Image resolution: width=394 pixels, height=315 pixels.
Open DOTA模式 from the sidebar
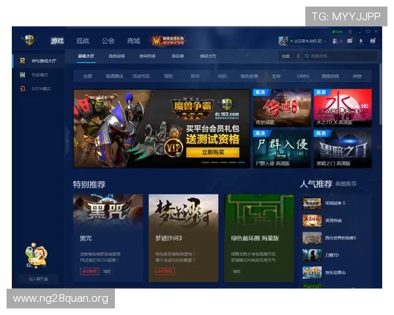tap(36, 88)
